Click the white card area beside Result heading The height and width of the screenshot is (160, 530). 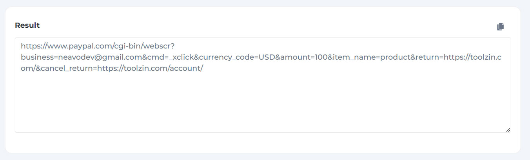[x=267, y=25]
